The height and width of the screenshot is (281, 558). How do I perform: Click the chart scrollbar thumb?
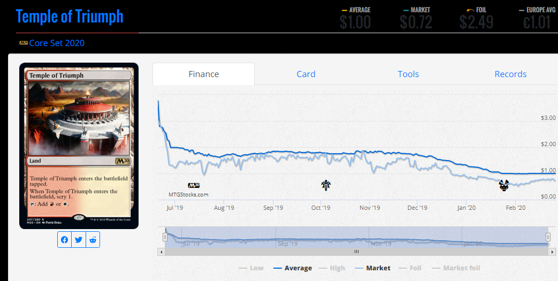(357, 252)
